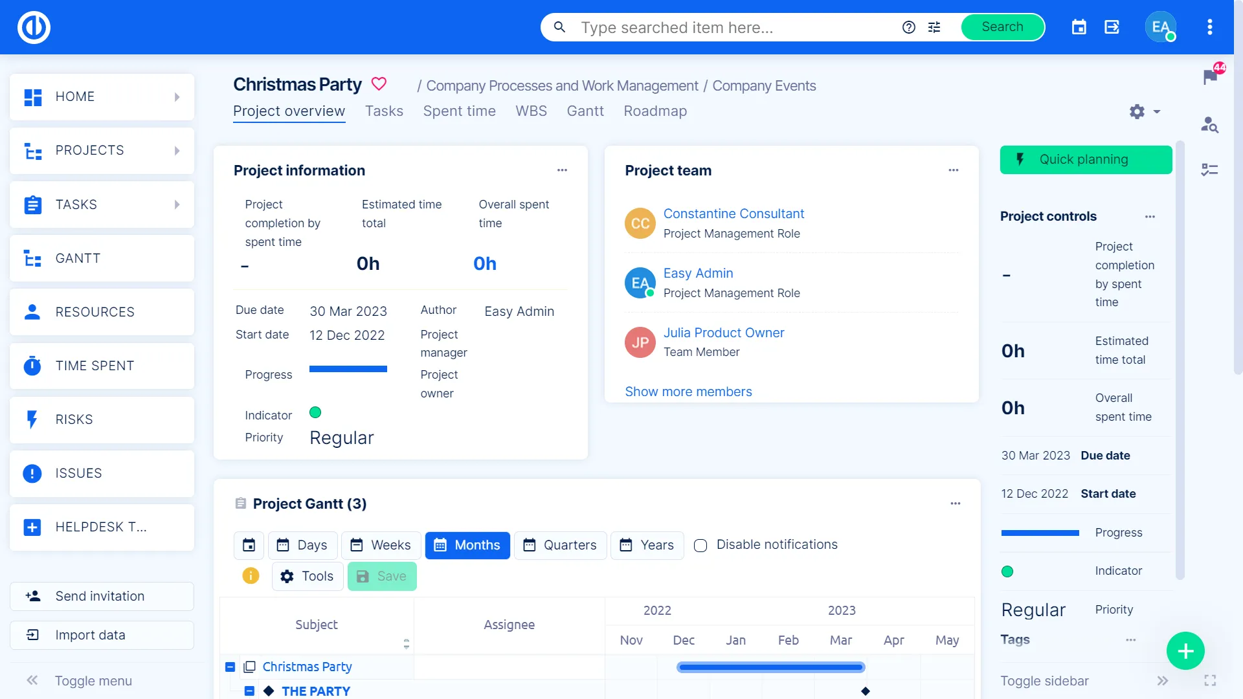Click the search filter sliders icon
The image size is (1243, 699).
(934, 27)
